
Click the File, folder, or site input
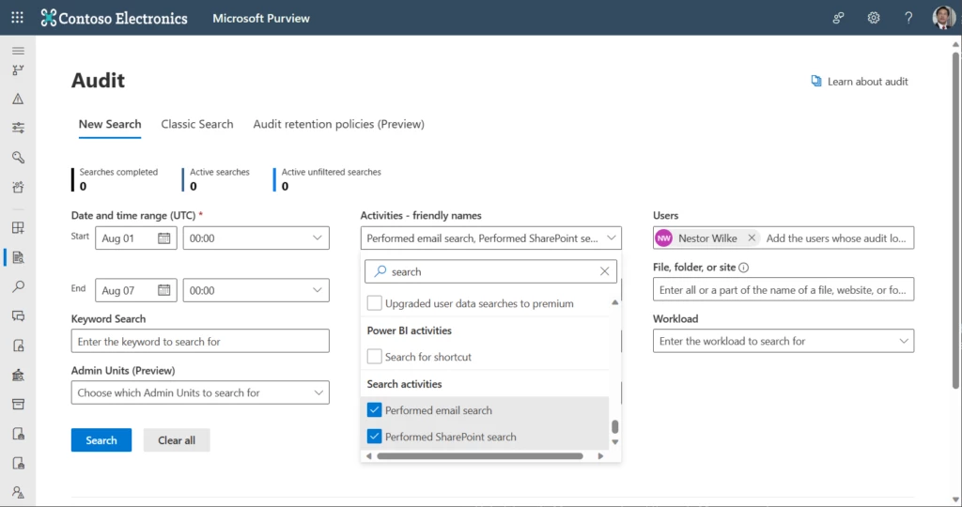(x=784, y=289)
